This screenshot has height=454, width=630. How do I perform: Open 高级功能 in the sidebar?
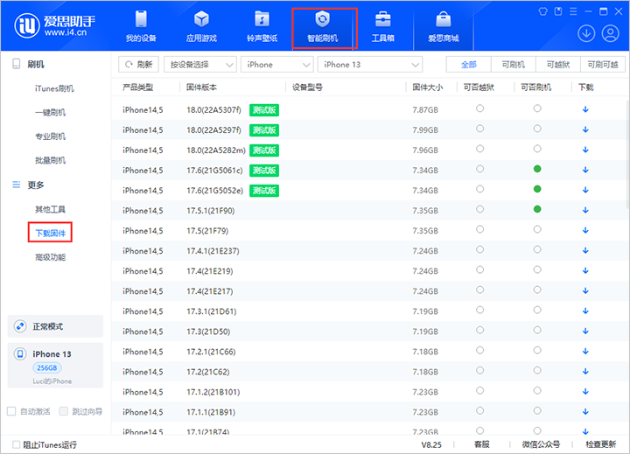pos(50,257)
